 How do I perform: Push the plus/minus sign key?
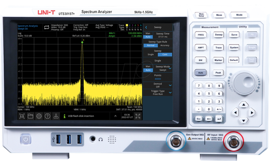(x=219, y=109)
